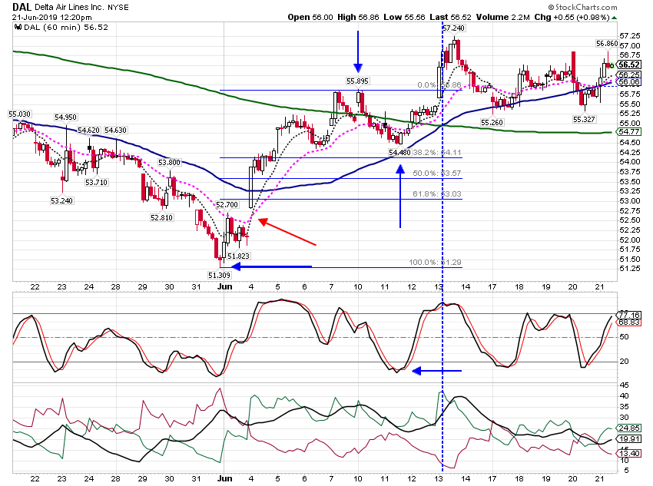
Task: Click the blue 56.06 moving average axis tag
Action: tap(629, 82)
